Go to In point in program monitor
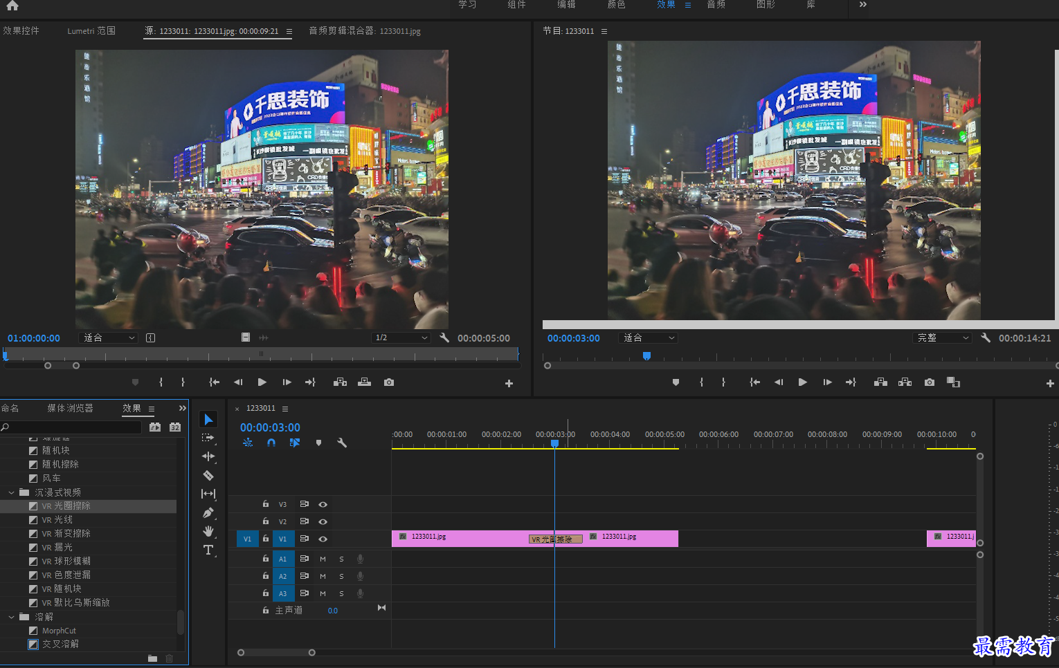 tap(754, 382)
